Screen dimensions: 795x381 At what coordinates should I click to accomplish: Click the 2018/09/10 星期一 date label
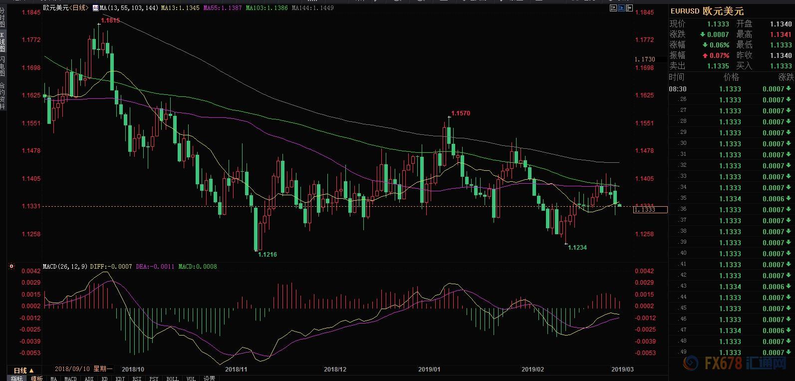coord(83,369)
